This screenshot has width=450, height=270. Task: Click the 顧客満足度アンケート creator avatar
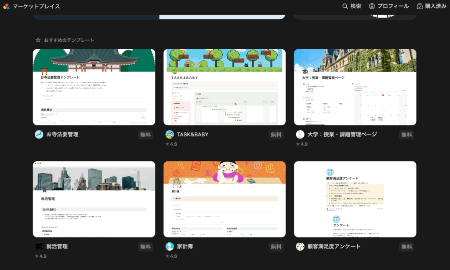(300, 247)
